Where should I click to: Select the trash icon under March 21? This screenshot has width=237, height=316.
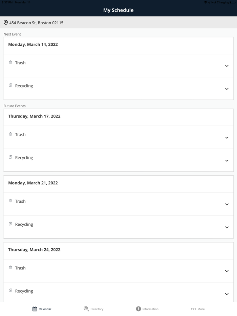click(10, 201)
